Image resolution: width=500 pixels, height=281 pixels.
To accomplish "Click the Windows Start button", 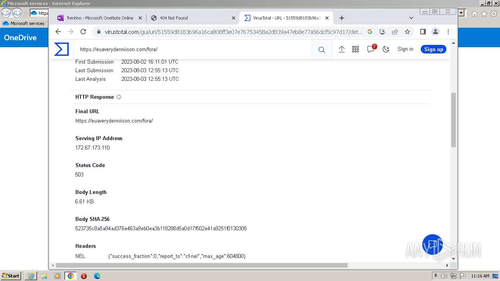I will tap(11, 276).
